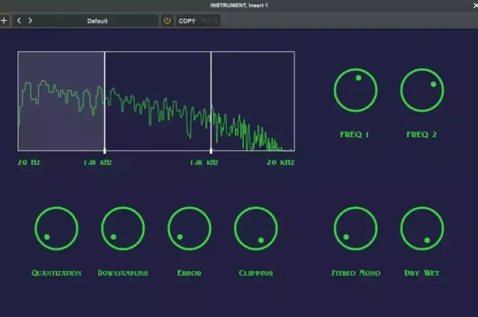Go to the next preset with right arrow
This screenshot has height=317, width=478.
[30, 20]
